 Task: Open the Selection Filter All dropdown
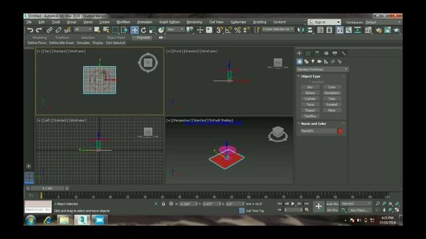[x=83, y=29]
